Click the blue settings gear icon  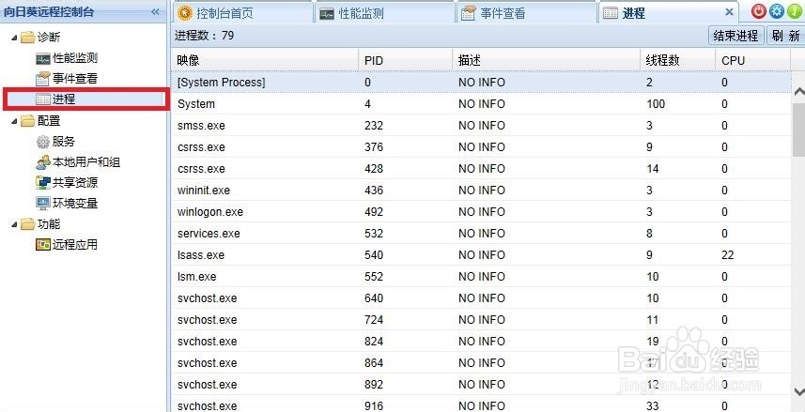coord(776,11)
